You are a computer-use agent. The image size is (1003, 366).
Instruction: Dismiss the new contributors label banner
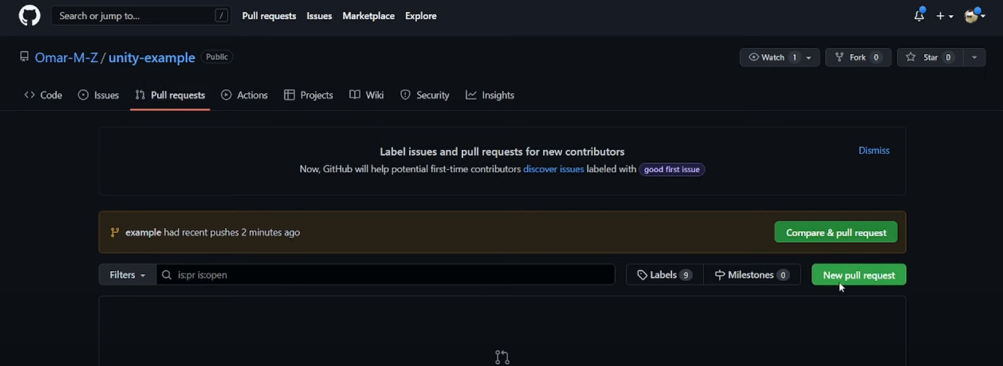[874, 150]
